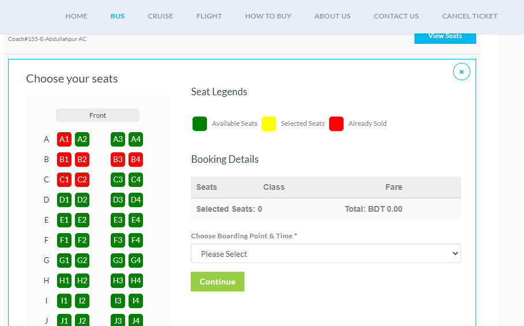Pick seat F2 in row F
This screenshot has width=524, height=326.
[x=82, y=240]
